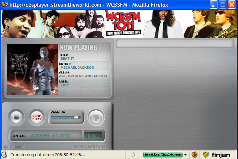Click the McAfee SiteAdvisor status button
Image resolution: width=238 pixels, height=159 pixels.
[x=163, y=155]
